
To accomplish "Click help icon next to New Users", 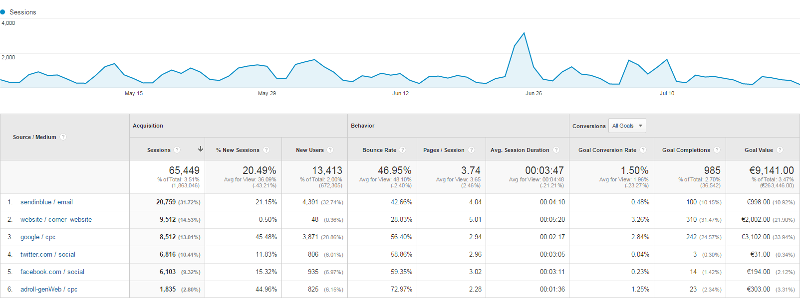I will [x=330, y=150].
